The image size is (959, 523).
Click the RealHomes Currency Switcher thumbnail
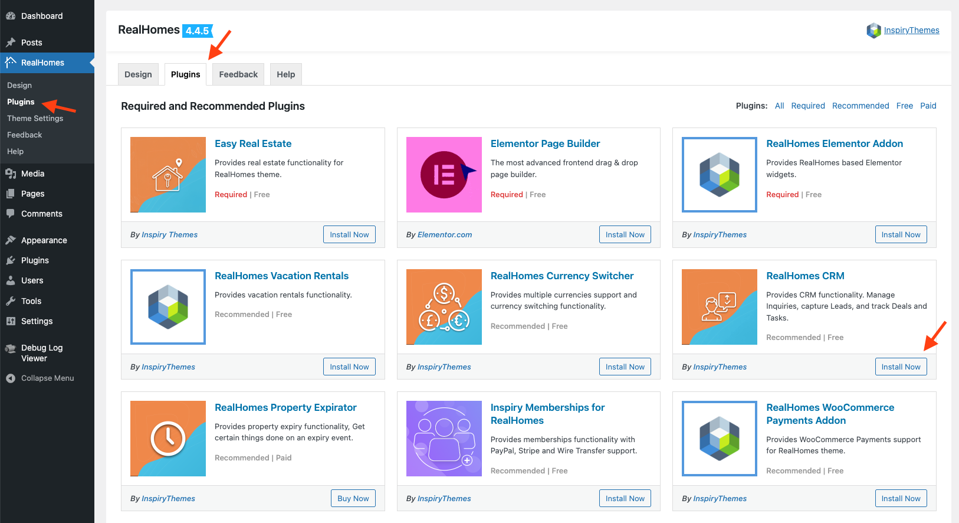(x=444, y=307)
